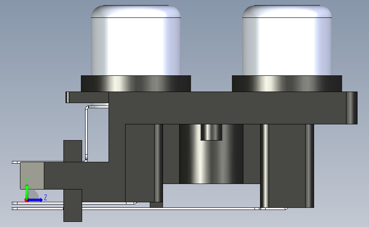Select the dark peg below the left arm

click(x=73, y=205)
